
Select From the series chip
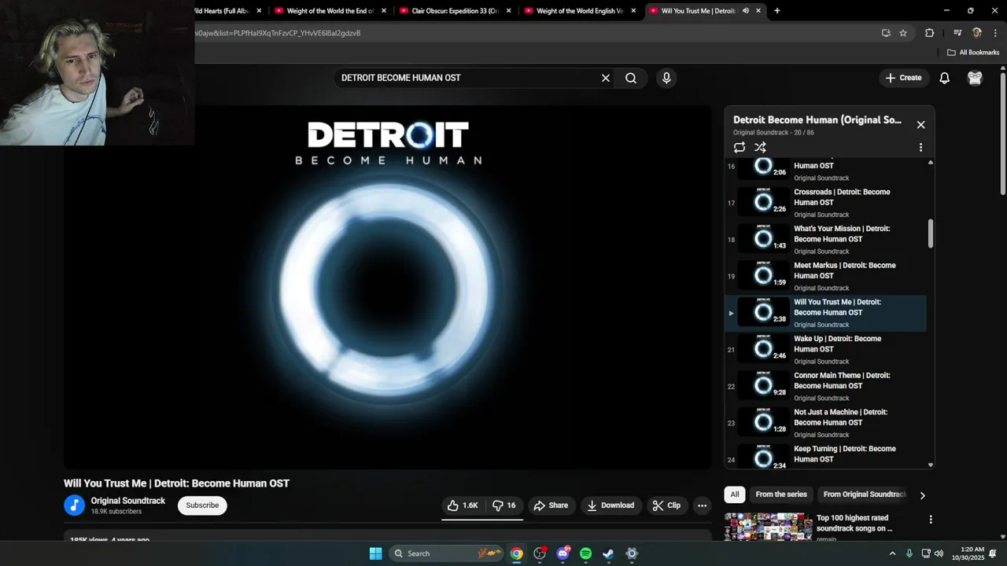point(781,494)
